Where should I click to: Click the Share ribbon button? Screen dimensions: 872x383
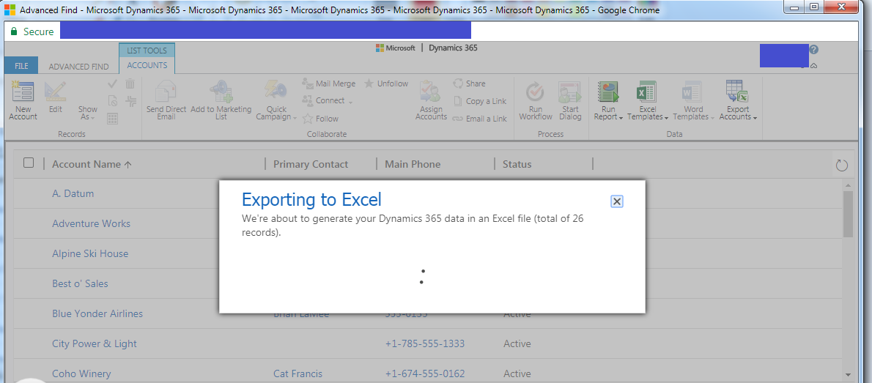[469, 83]
